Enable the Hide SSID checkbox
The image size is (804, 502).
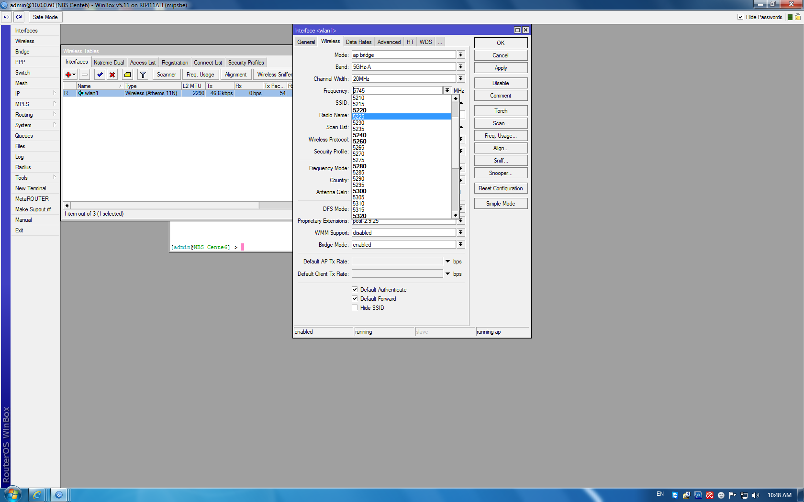point(355,307)
